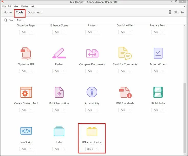
Task: Select the JavaScript code icon
Action: [26, 131]
